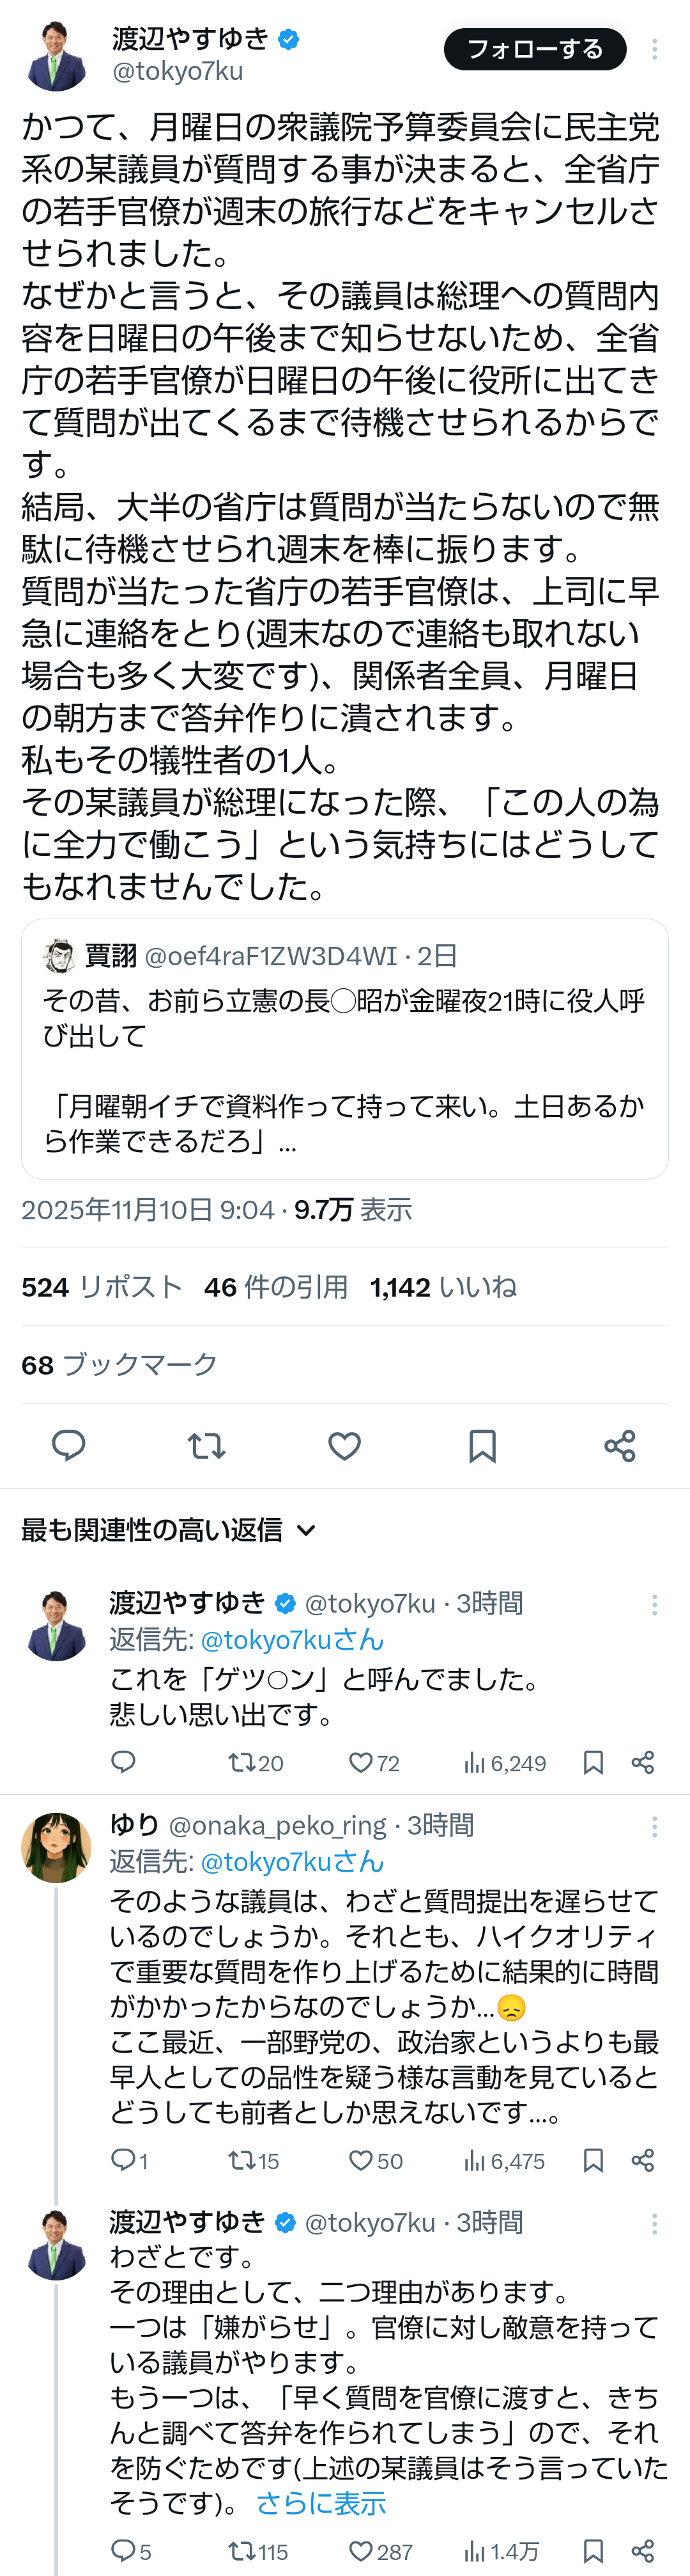This screenshot has width=690, height=2576.
Task: Open options menu on ゆり's reply
Action: [x=654, y=1827]
